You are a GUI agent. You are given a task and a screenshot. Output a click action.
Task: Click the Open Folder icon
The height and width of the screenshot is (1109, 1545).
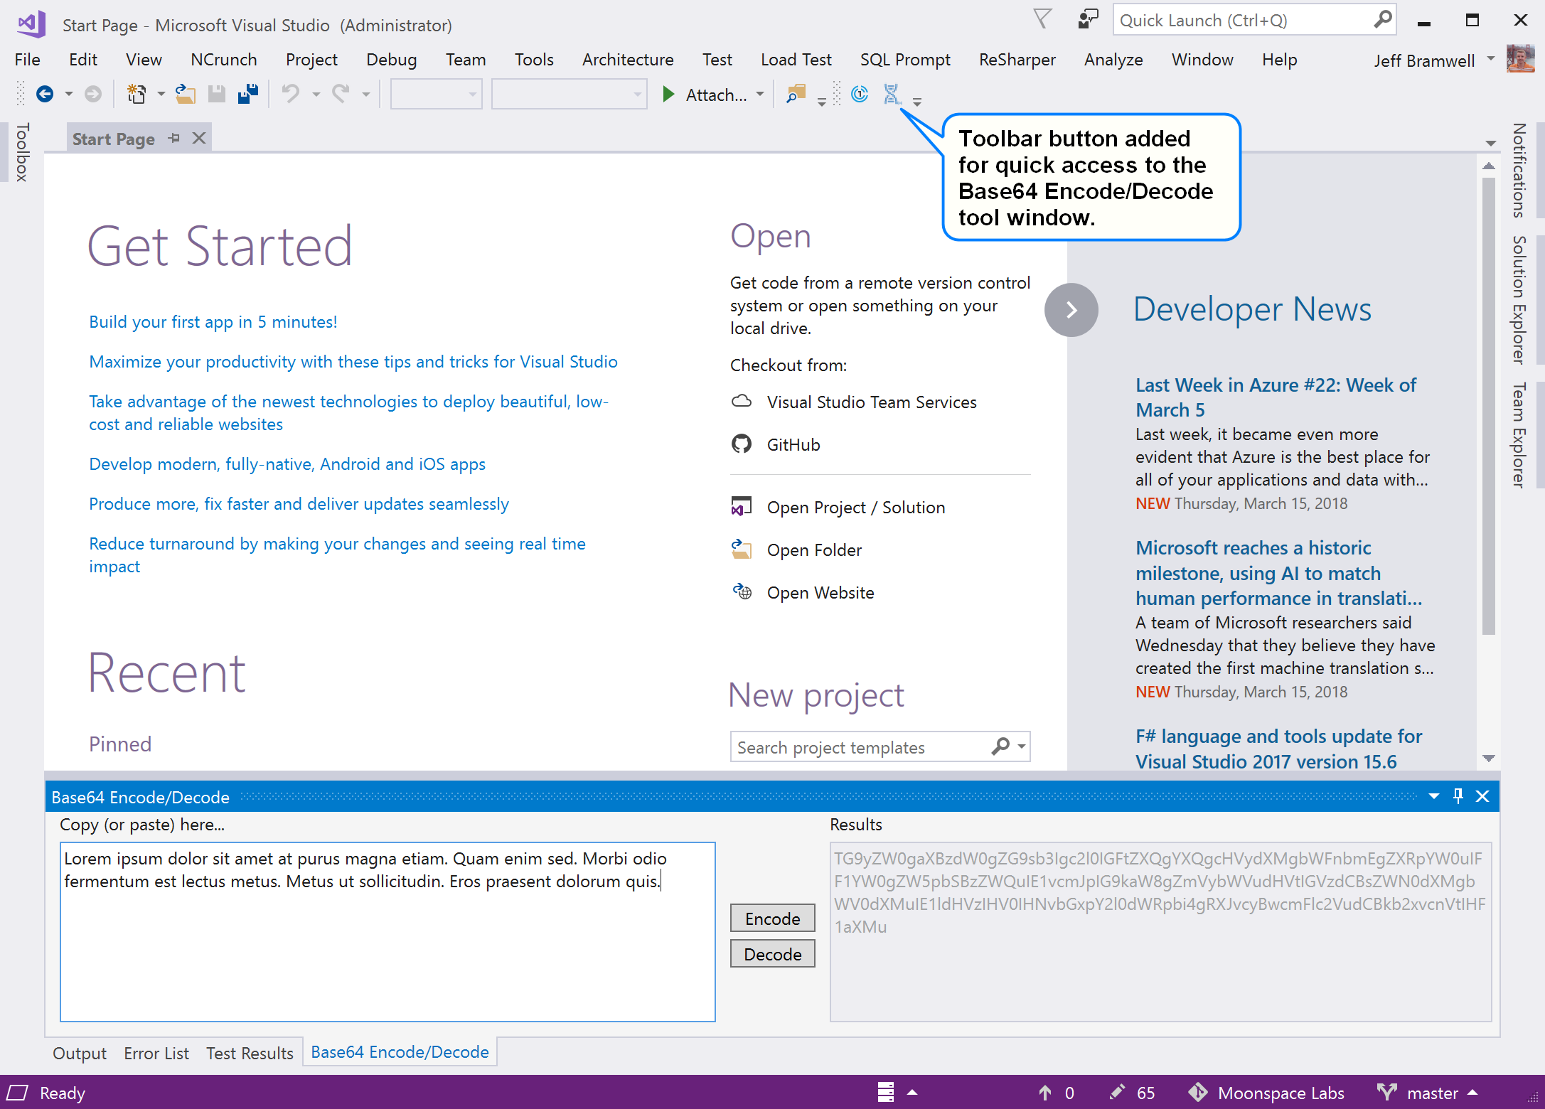(742, 550)
